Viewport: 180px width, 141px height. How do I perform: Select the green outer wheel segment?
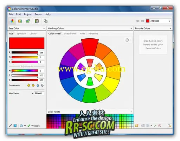90,96
